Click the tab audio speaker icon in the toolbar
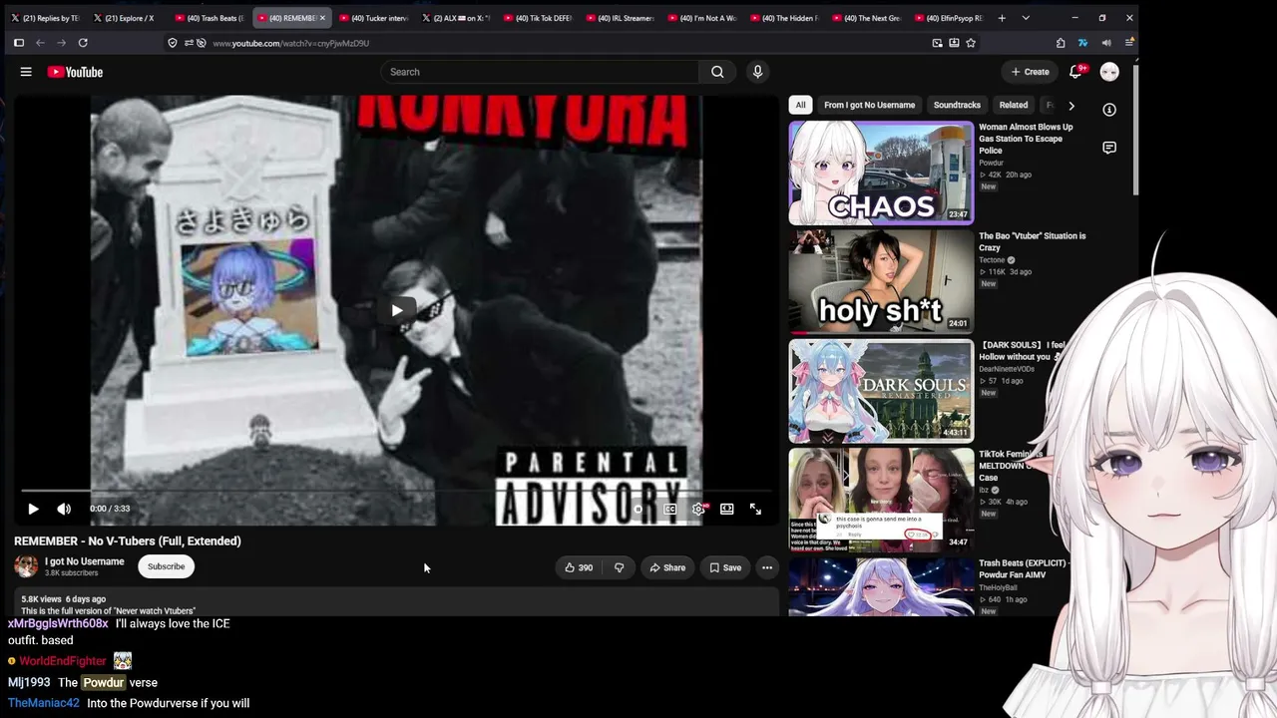Image resolution: width=1277 pixels, height=718 pixels. (x=1106, y=43)
